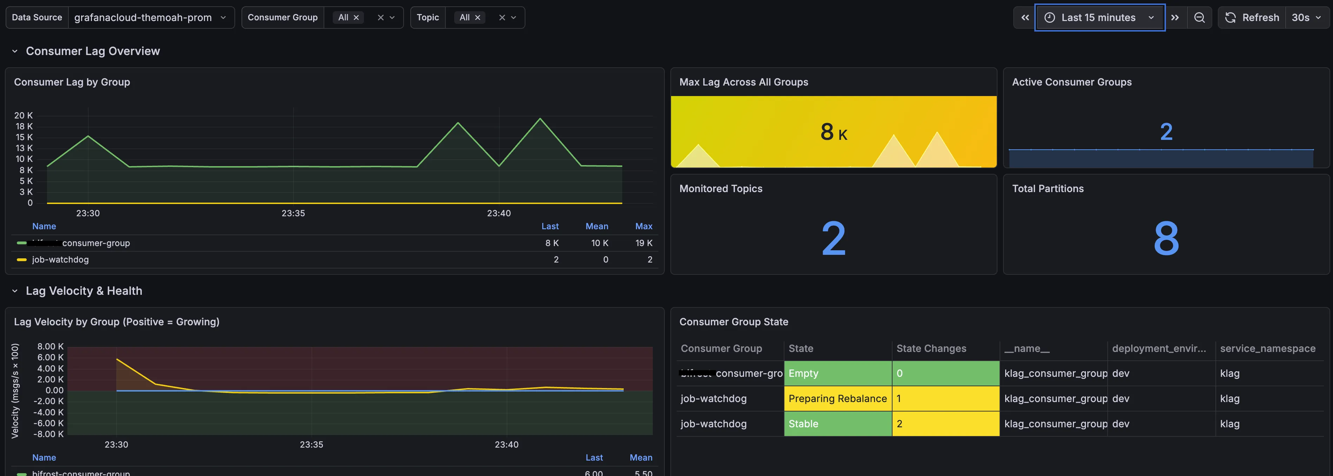Viewport: 1333px width, 476px height.
Task: Open the Total Partitions panel title
Action: pos(1048,189)
